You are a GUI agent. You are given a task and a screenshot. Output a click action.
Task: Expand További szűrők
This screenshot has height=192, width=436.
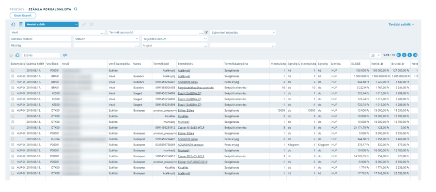(401, 24)
